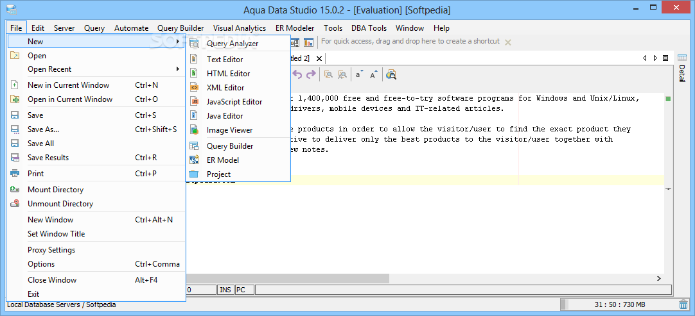Select Mount Directory

point(96,190)
